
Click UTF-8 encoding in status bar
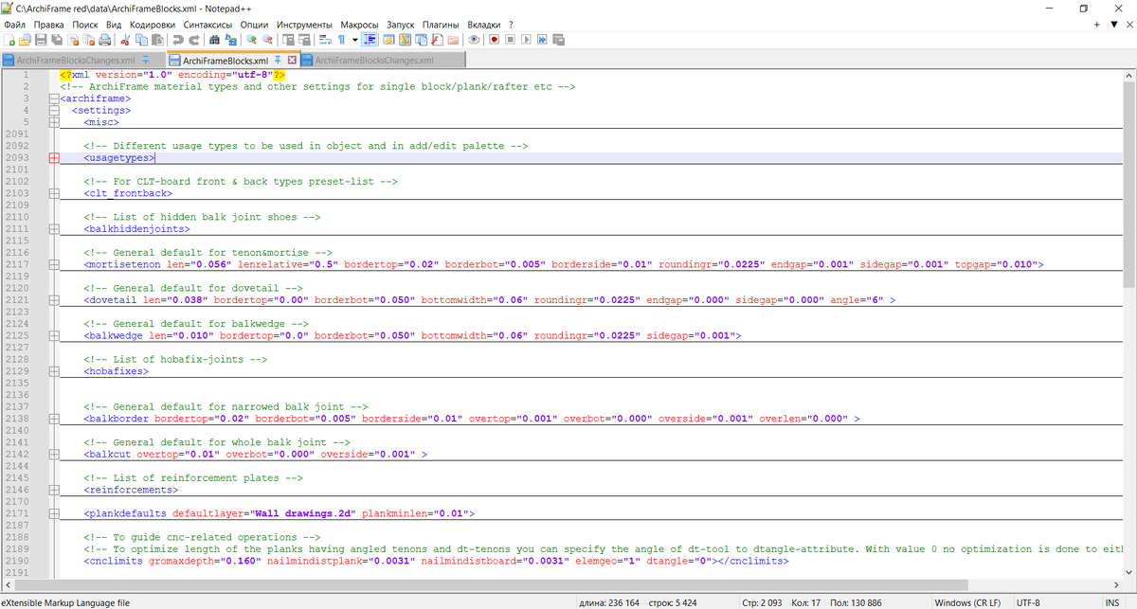tap(1028, 602)
